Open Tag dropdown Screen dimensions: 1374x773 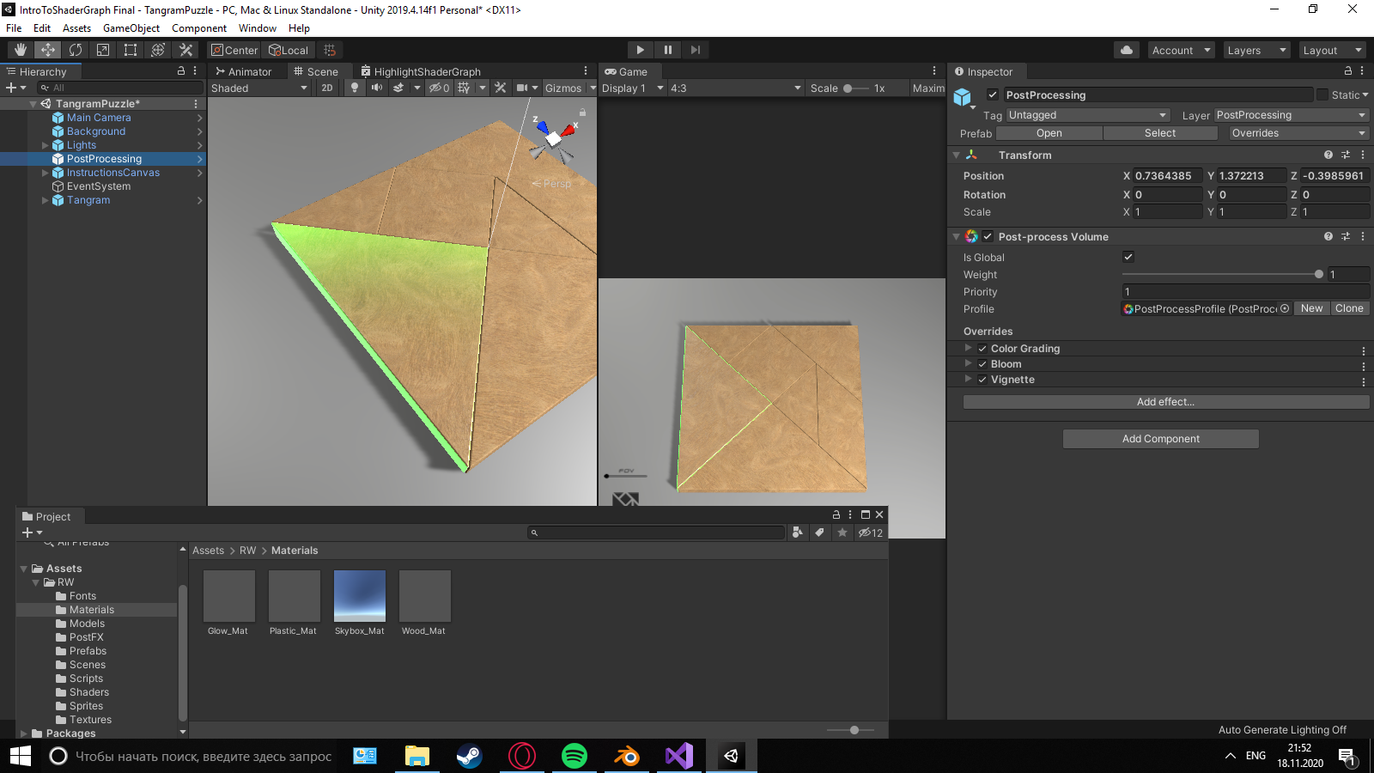click(x=1087, y=115)
